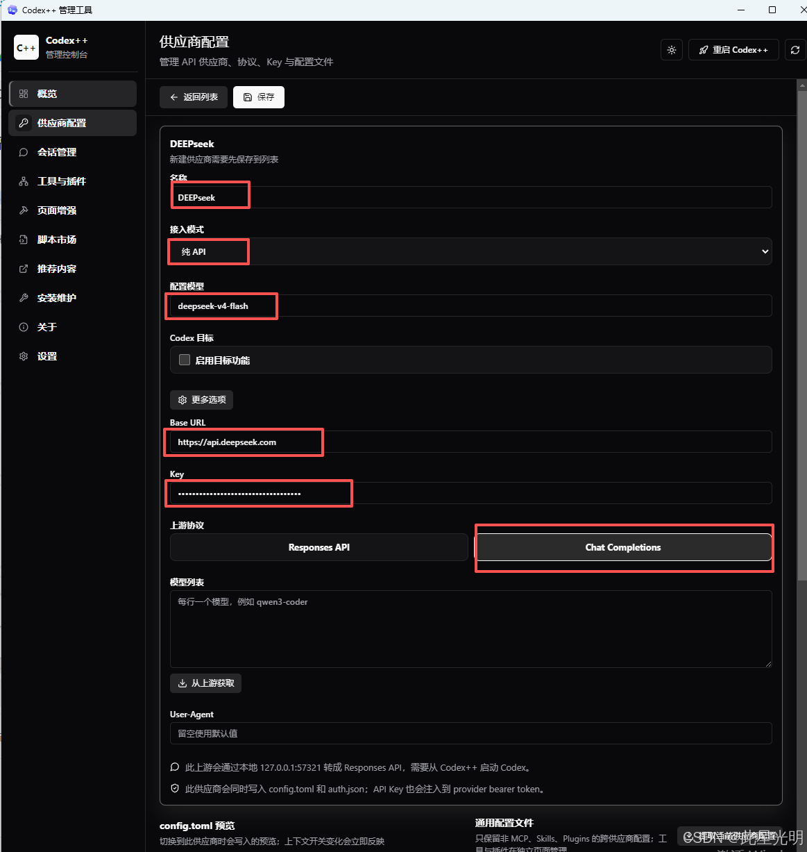Toggle light/dark theme sun icon
This screenshot has width=807, height=852.
672,50
